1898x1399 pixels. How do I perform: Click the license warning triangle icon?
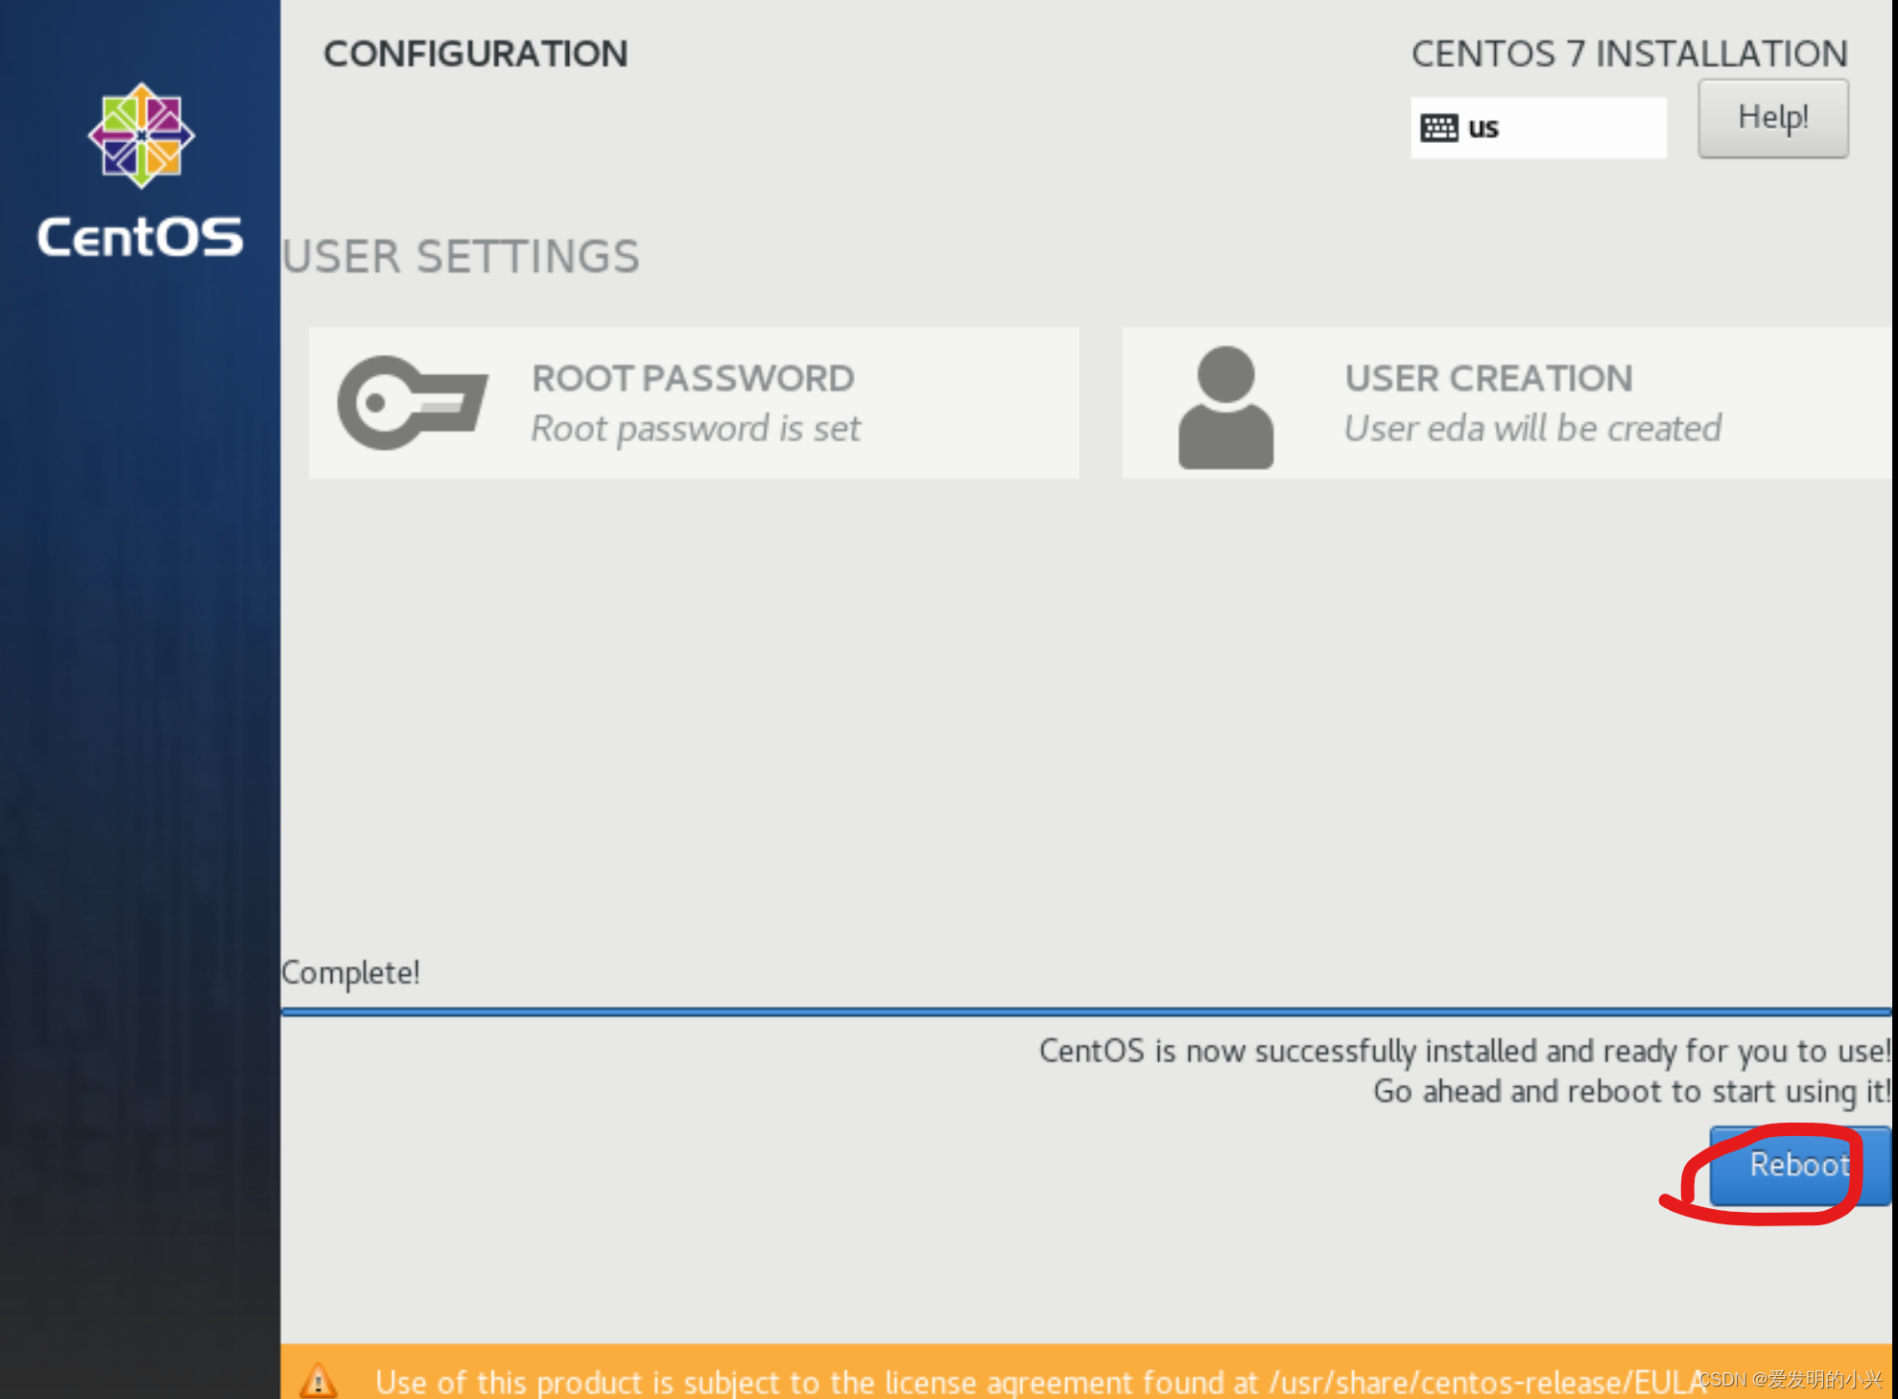[x=318, y=1381]
